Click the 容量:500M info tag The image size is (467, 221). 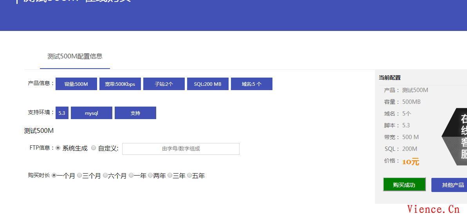[76, 84]
